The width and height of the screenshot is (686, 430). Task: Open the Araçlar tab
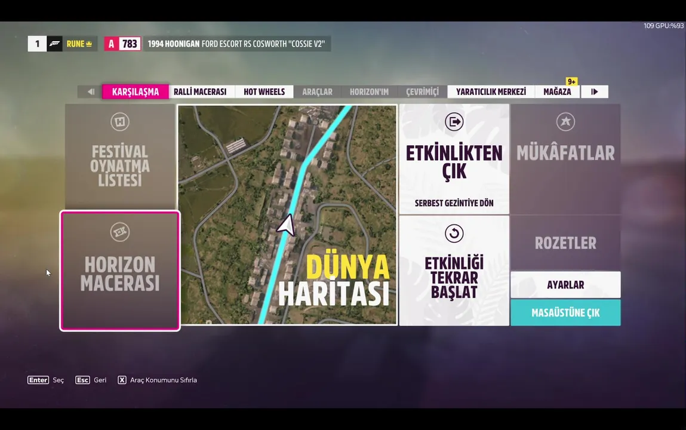pyautogui.click(x=317, y=92)
